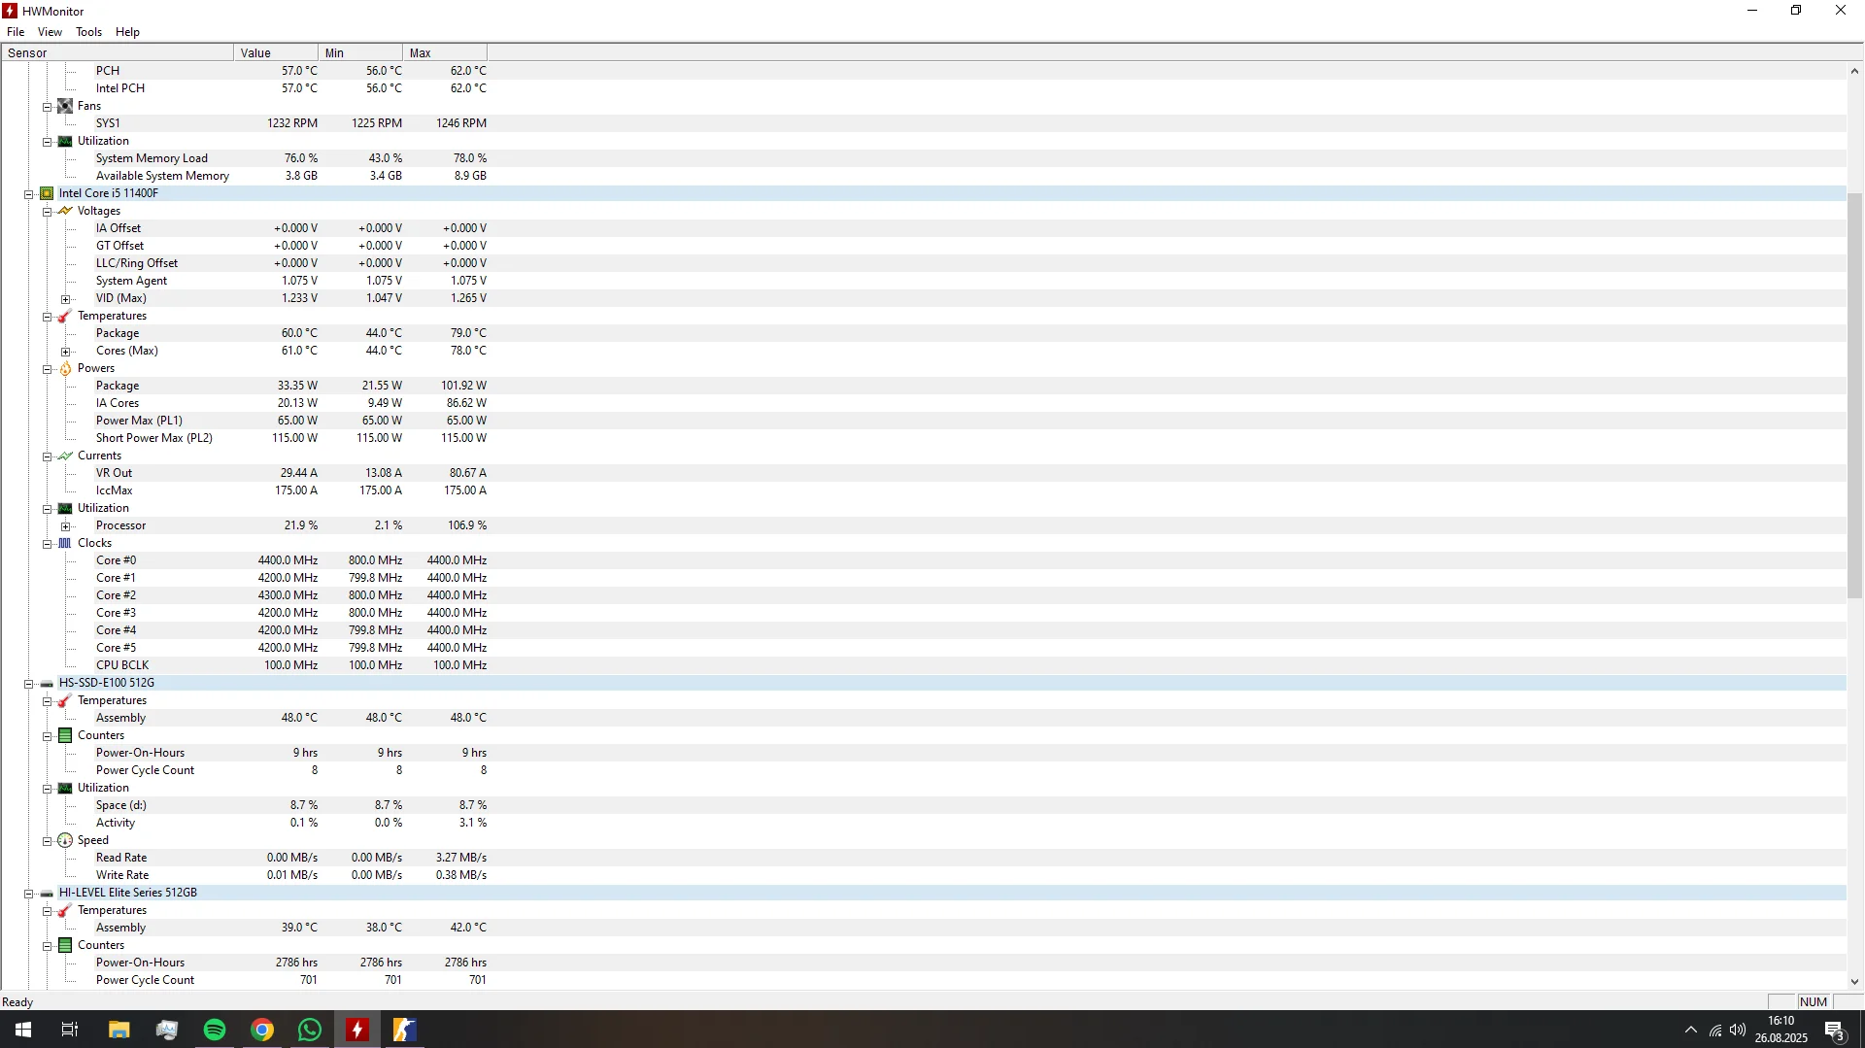Open File Explorer from the taskbar
This screenshot has height=1048, width=1865.
pos(119,1030)
